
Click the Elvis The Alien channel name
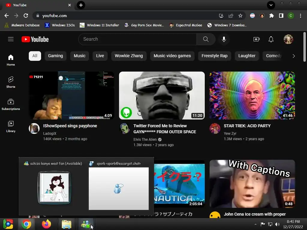145,140
